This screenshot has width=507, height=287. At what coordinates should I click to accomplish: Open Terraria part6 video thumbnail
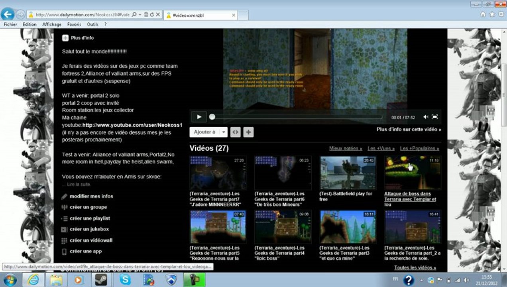(283, 173)
